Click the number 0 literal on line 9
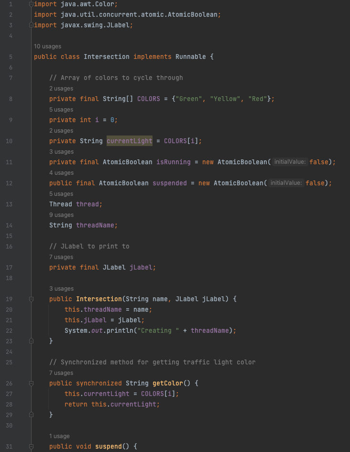This screenshot has height=452, width=350. pos(112,120)
